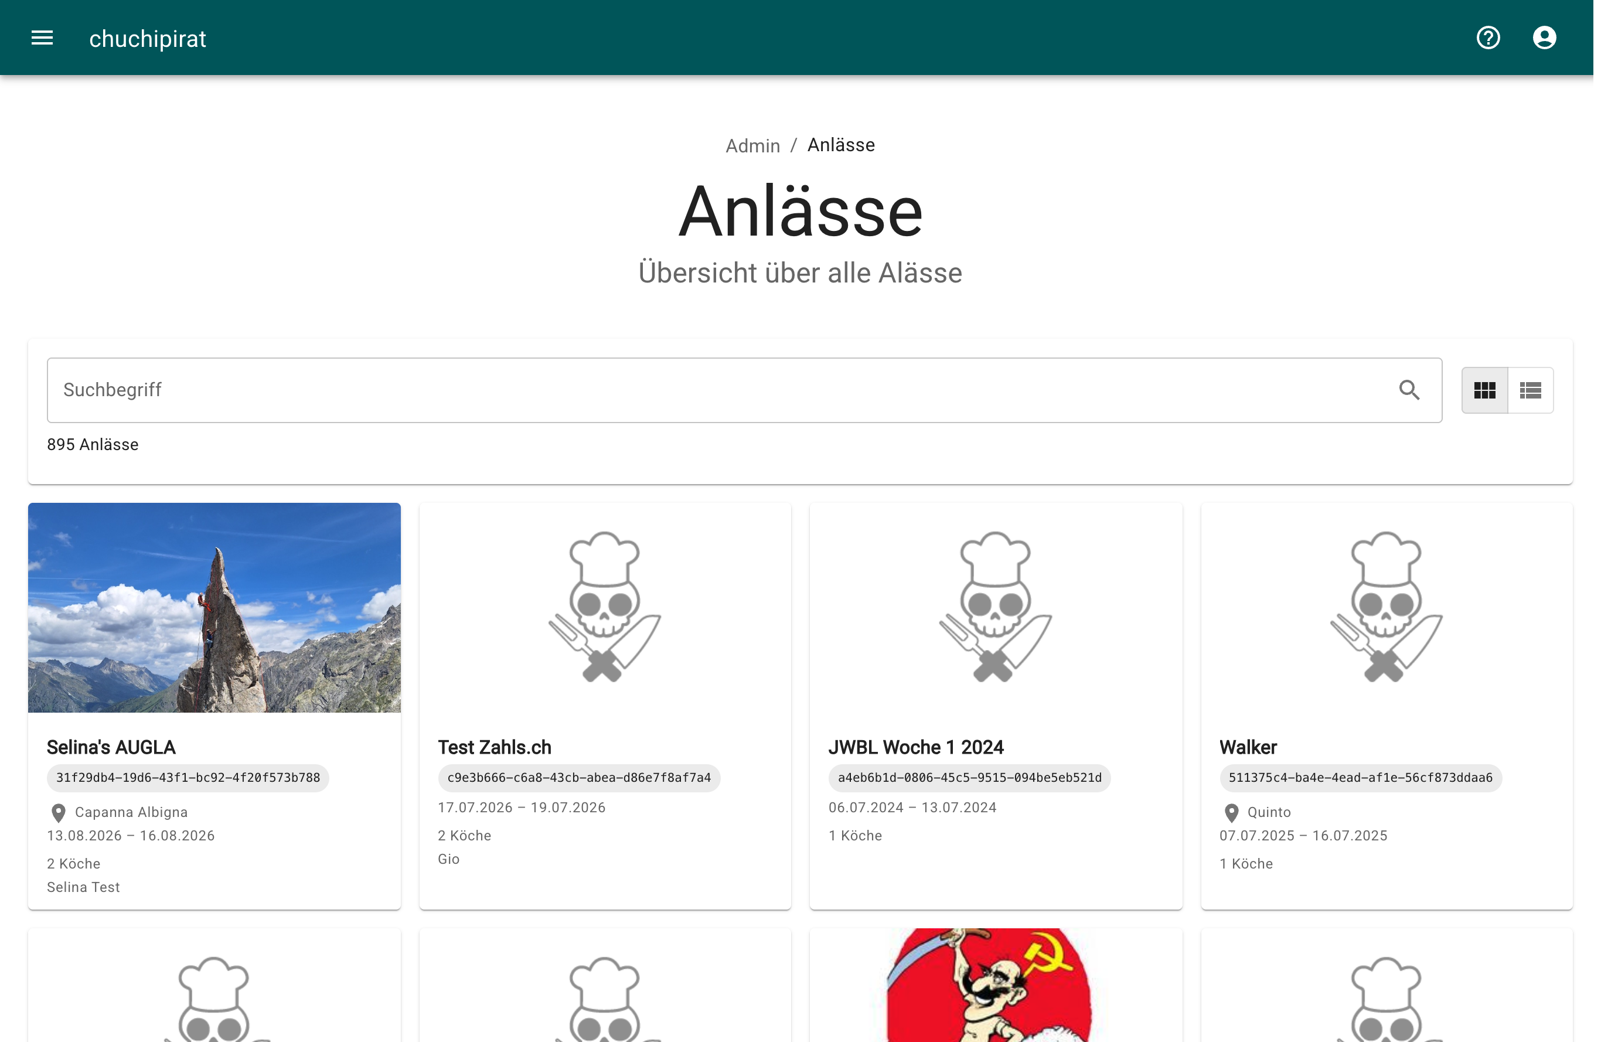
Task: Click the search magnifier icon
Action: pos(1409,390)
